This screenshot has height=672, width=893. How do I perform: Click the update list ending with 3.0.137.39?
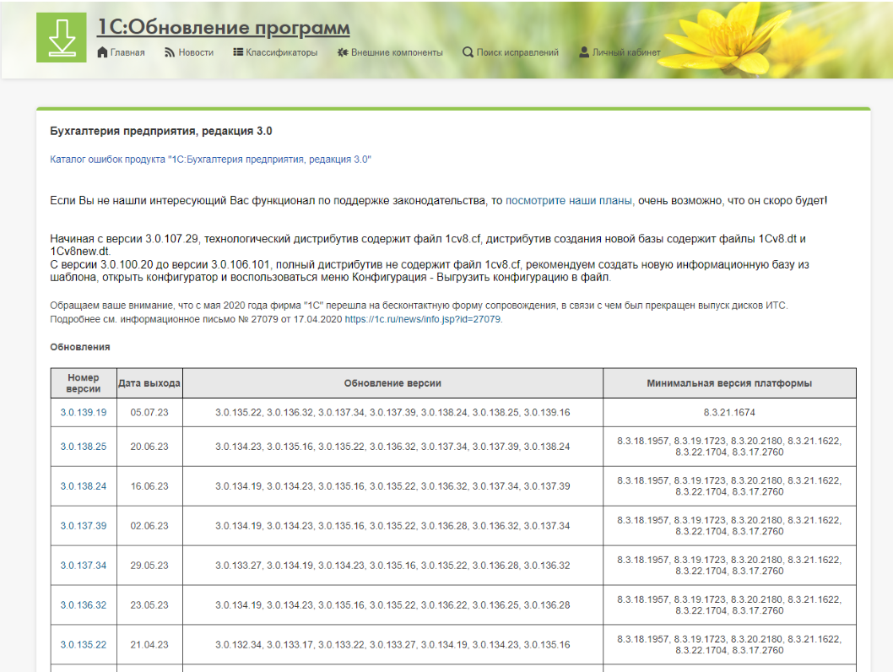pos(392,485)
